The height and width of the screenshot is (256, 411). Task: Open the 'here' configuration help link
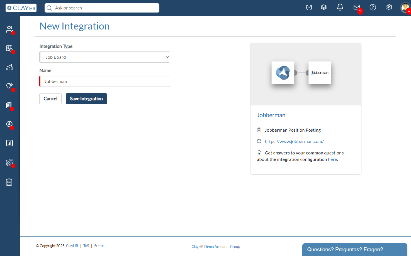click(332, 159)
